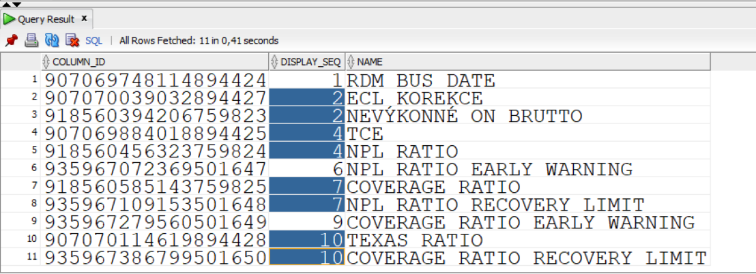Click the NPL RATIO RECOVERY LIMIT cell

(527, 204)
